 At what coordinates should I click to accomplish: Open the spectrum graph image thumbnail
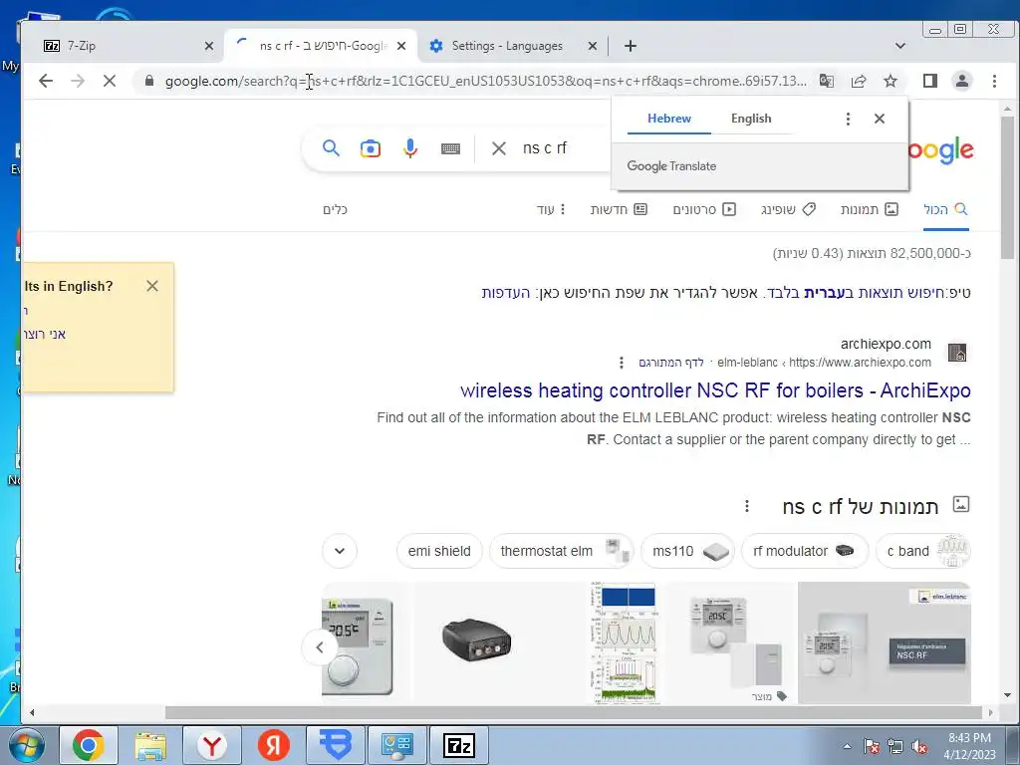click(627, 642)
